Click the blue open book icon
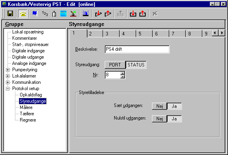 click(35, 13)
